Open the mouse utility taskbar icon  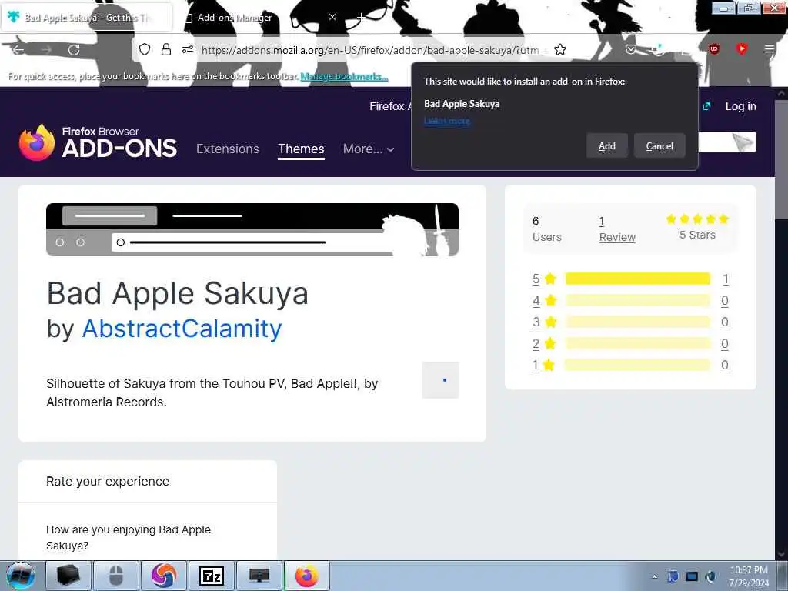(116, 576)
